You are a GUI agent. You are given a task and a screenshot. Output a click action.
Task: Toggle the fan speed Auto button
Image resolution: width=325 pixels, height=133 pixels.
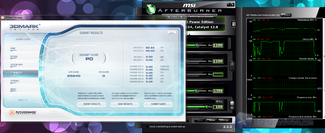coord(218,102)
